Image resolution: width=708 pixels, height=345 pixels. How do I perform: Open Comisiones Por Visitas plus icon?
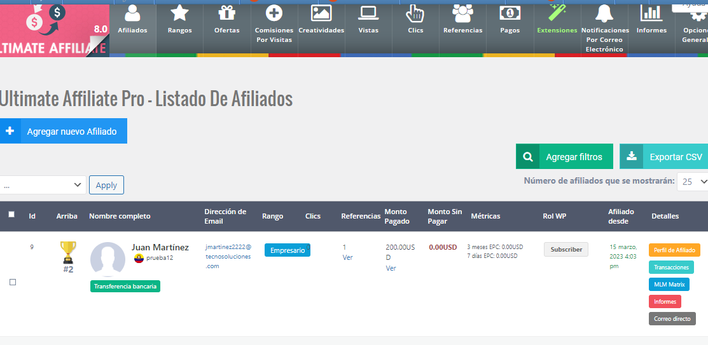[x=274, y=13]
